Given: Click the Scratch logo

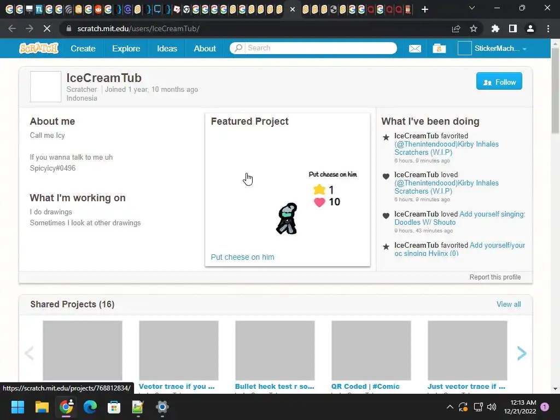Looking at the screenshot, I should (x=39, y=48).
